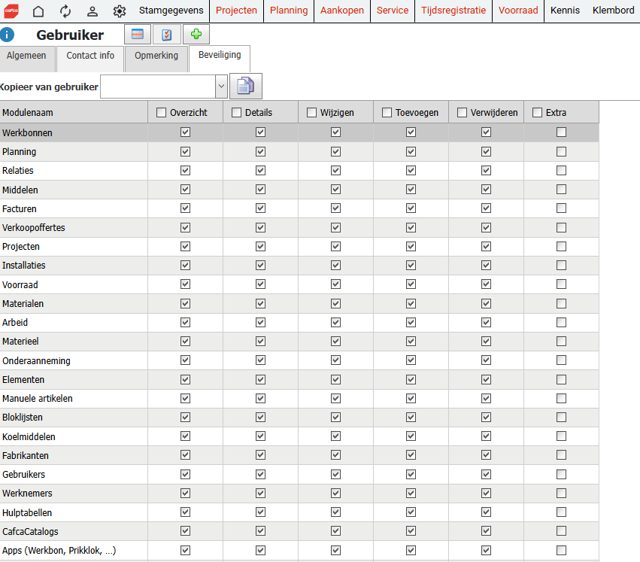640x562 pixels.
Task: Toggle the Extra header checkbox
Action: 538,113
